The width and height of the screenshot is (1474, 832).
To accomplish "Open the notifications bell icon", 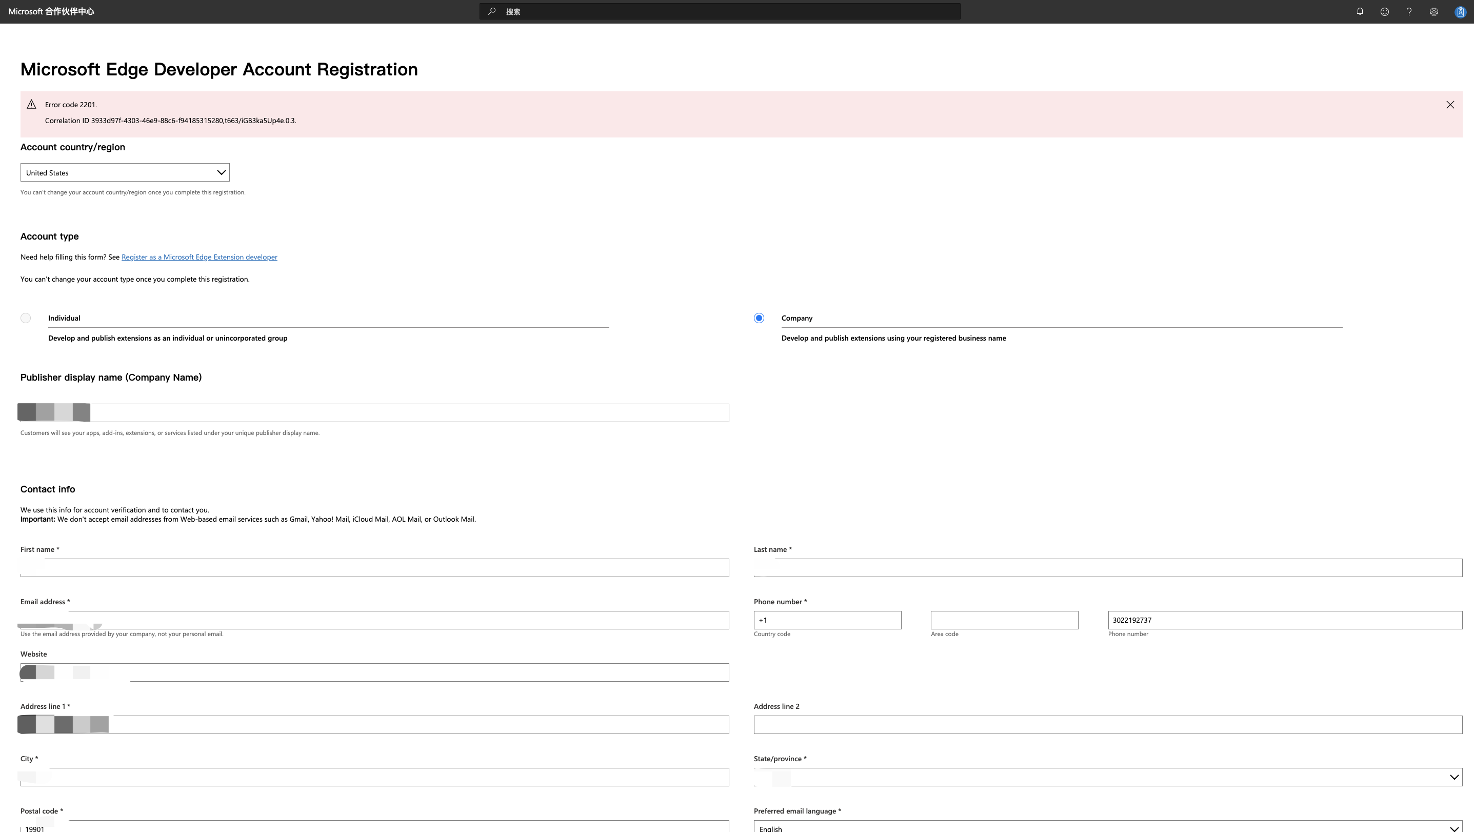I will point(1360,11).
